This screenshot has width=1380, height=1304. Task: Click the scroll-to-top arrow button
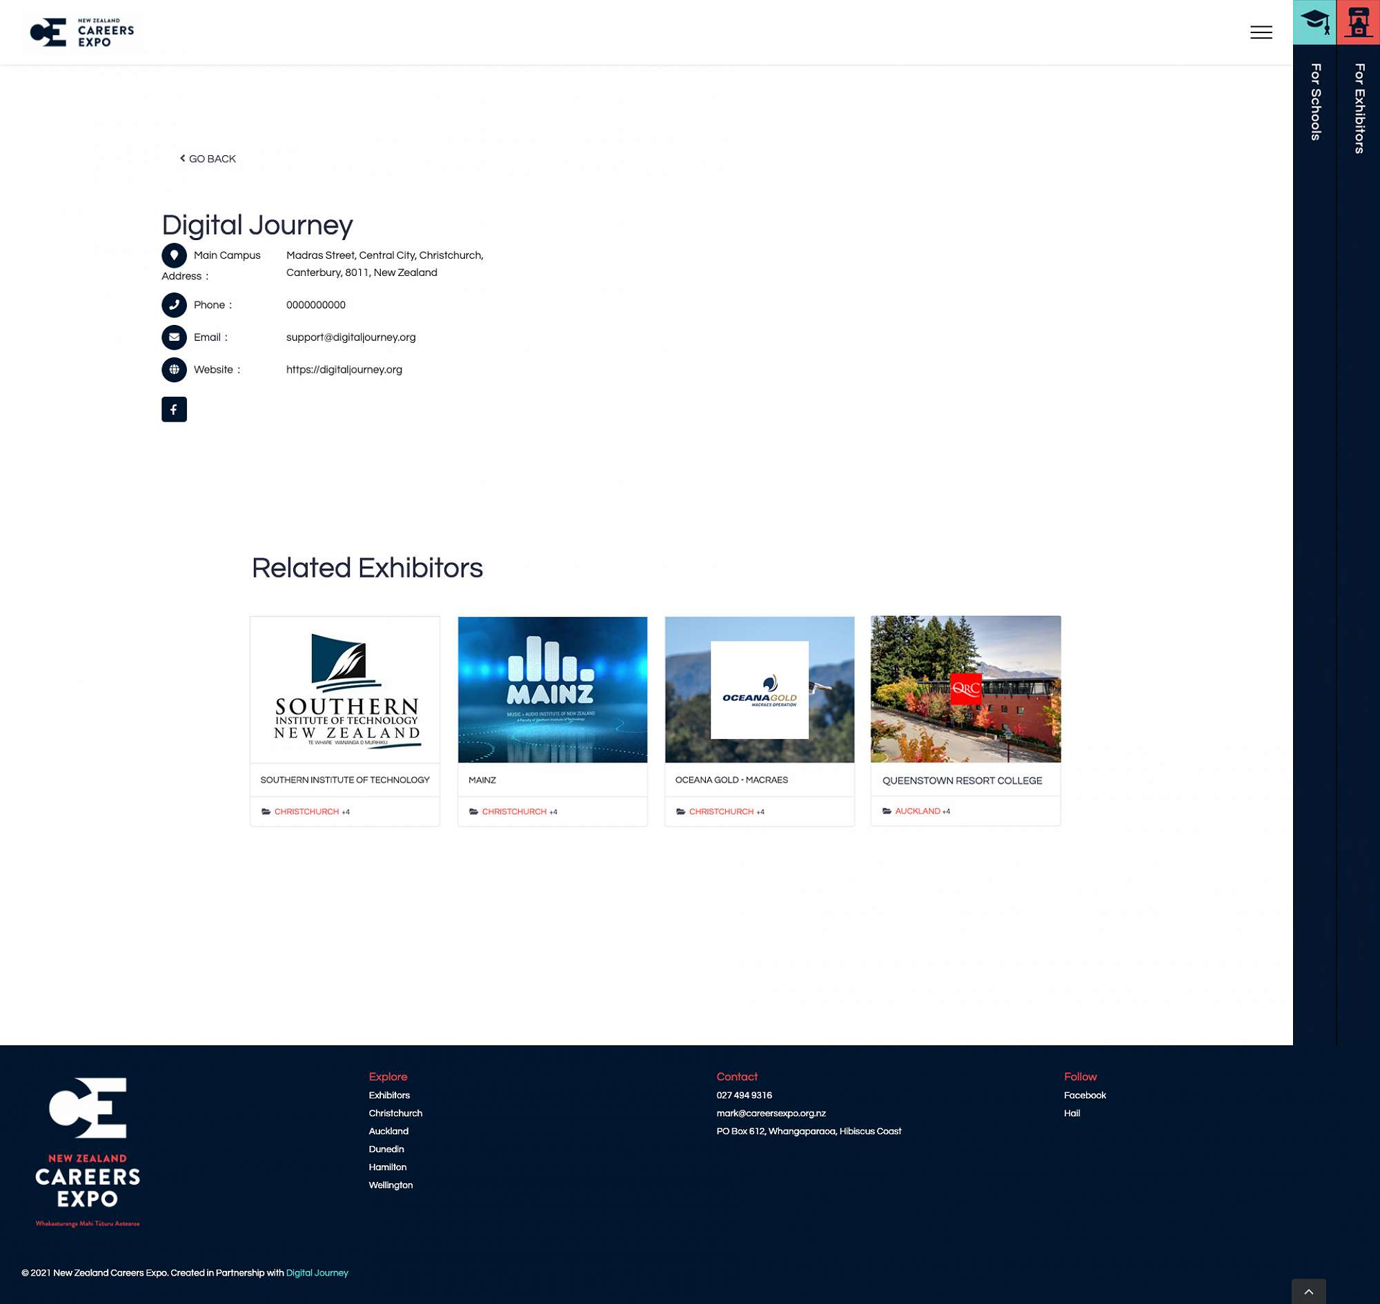(1308, 1292)
